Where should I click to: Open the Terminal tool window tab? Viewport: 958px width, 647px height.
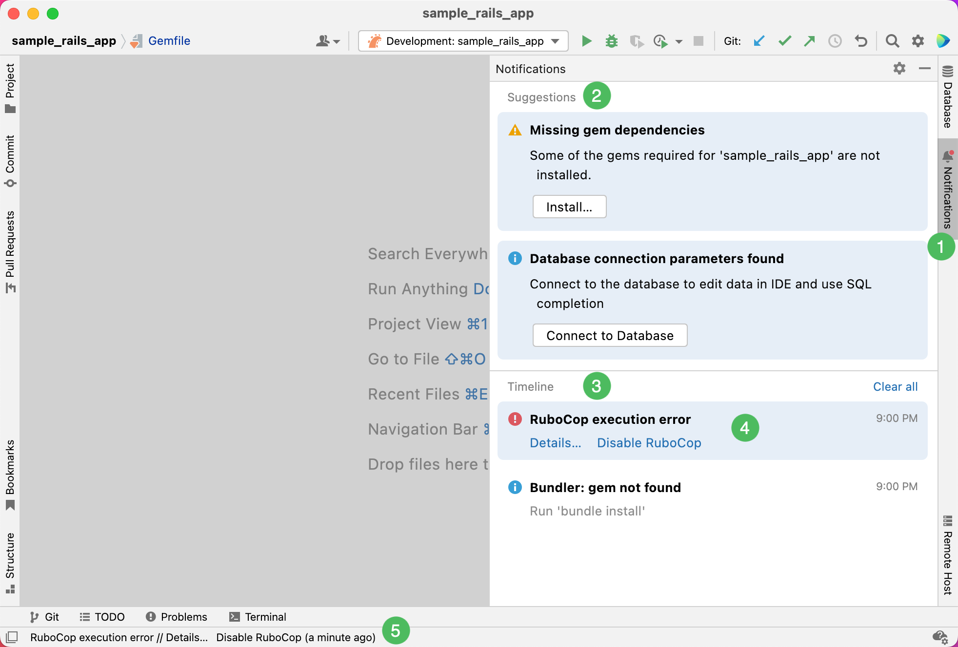pos(258,616)
